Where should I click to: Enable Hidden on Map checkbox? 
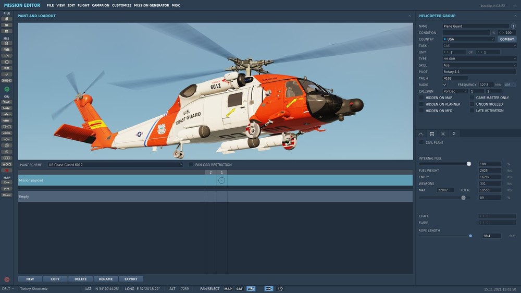click(x=421, y=98)
